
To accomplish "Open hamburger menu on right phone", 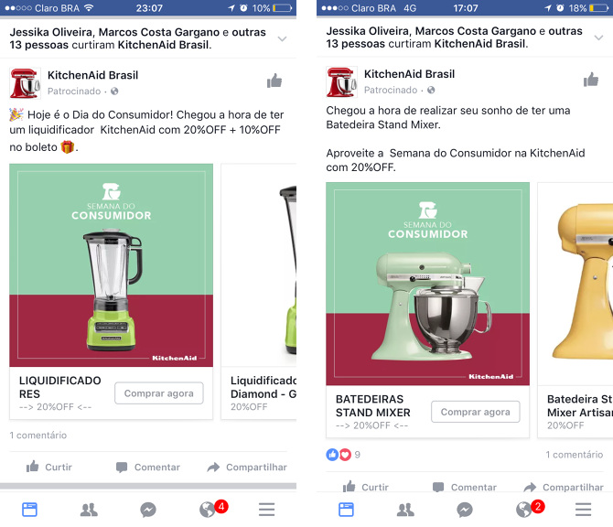I will pos(584,510).
